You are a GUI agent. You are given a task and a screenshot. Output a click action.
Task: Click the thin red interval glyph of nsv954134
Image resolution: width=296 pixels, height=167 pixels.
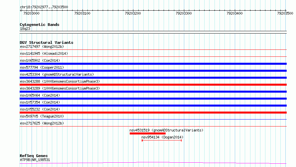pos(162,140)
